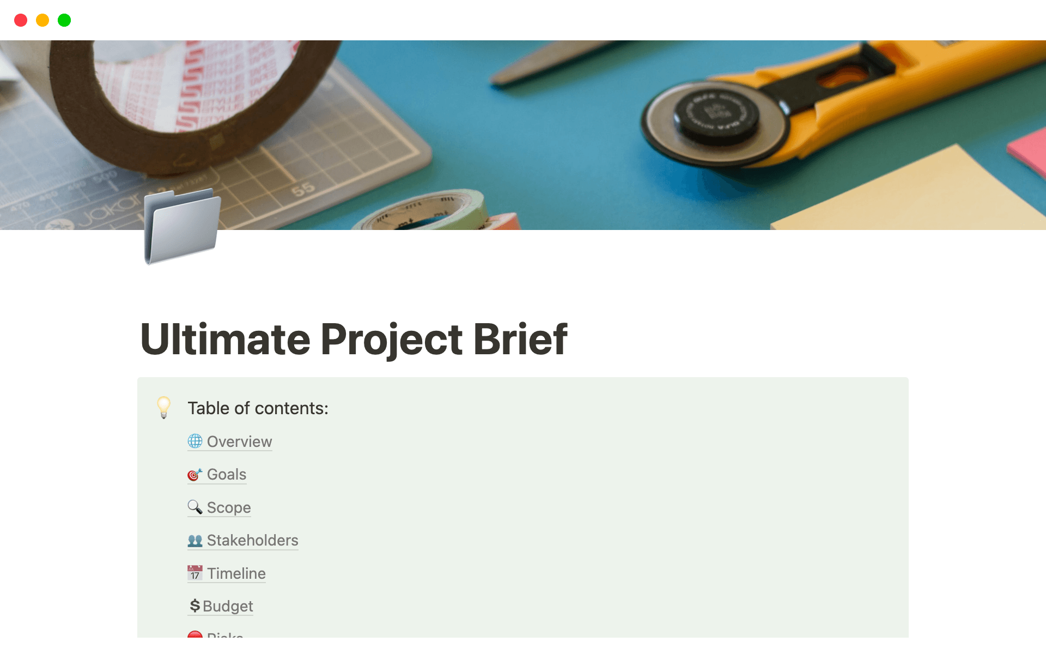
Task: Navigate to the Stakeholders section link
Action: click(252, 540)
